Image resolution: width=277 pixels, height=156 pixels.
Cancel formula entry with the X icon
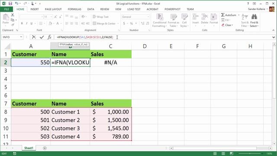coord(34,37)
